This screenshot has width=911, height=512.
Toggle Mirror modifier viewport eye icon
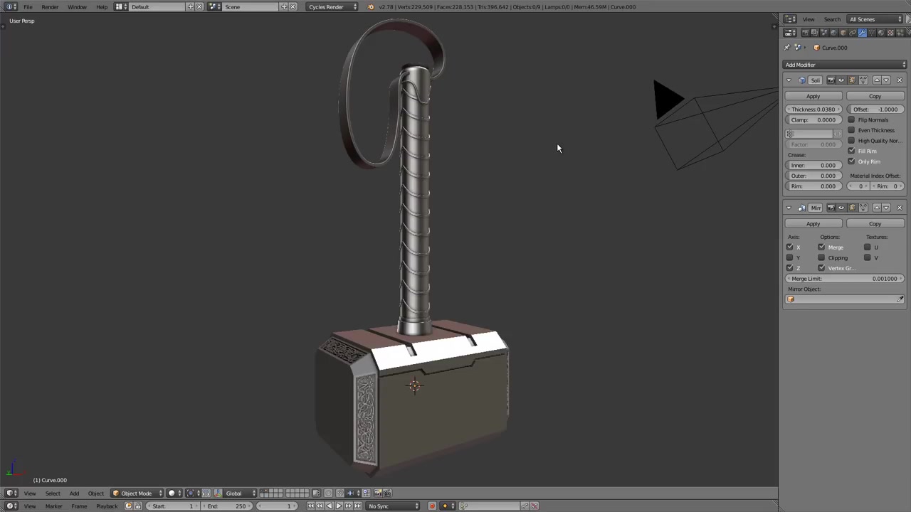click(x=841, y=208)
